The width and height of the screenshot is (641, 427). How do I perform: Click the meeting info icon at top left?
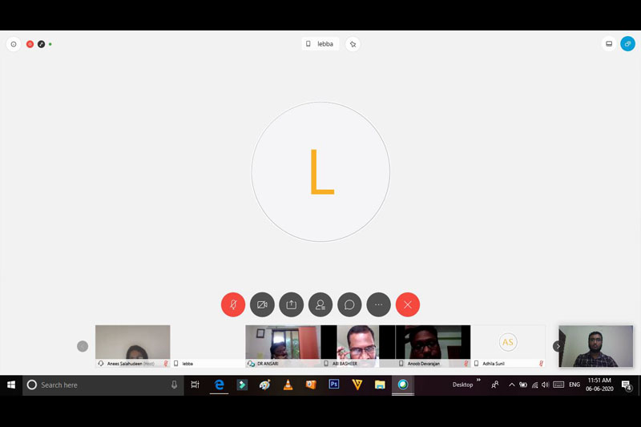(13, 44)
